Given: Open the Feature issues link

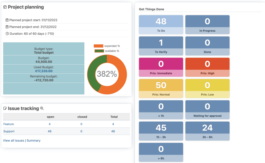Looking at the screenshot, I should 8,124.
